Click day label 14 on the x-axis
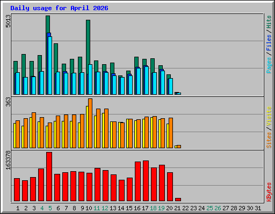The height and width of the screenshot is (214, 275). click(x=121, y=208)
